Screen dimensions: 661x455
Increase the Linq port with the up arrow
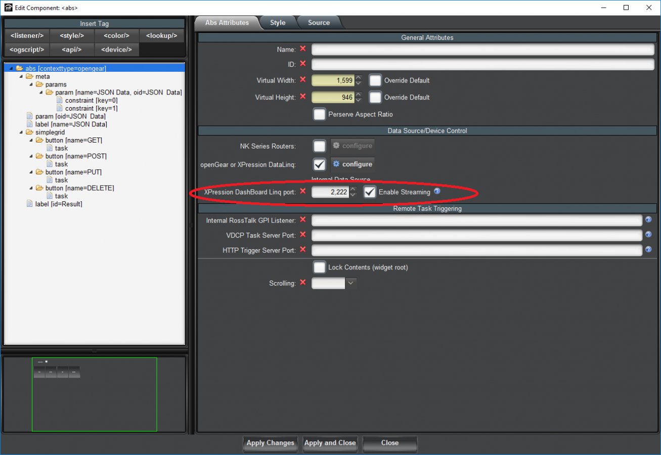coord(353,189)
